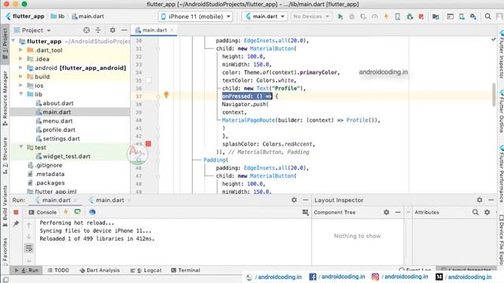Stop the process with red square in Run panel
504x283 pixels.
click(x=16, y=212)
